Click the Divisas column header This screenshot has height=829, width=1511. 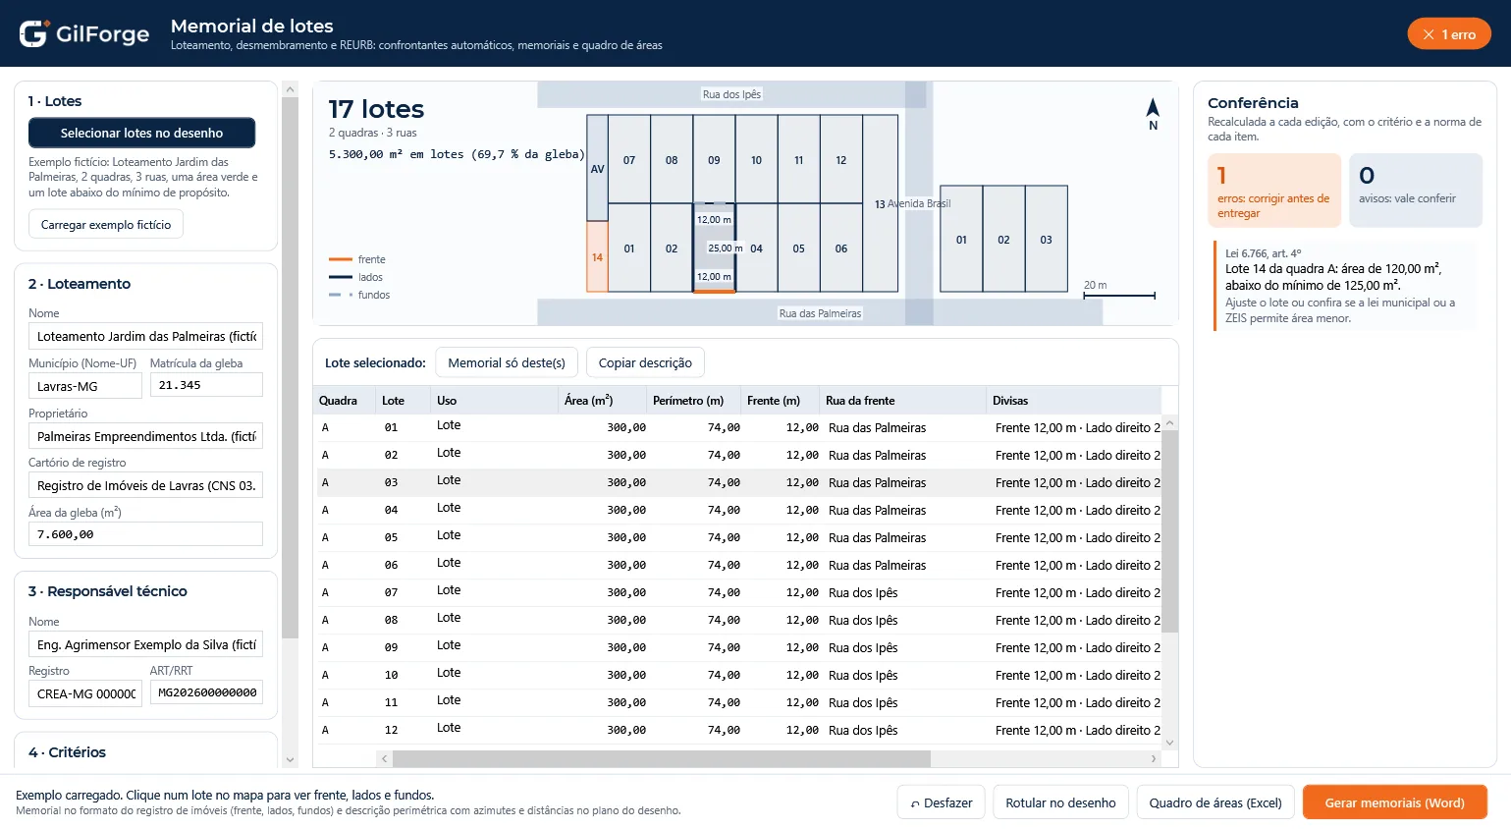(1073, 401)
